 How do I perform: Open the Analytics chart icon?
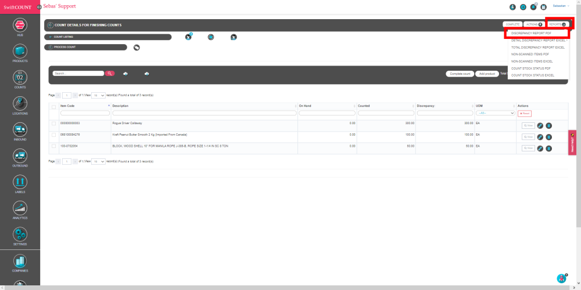[x=20, y=208]
